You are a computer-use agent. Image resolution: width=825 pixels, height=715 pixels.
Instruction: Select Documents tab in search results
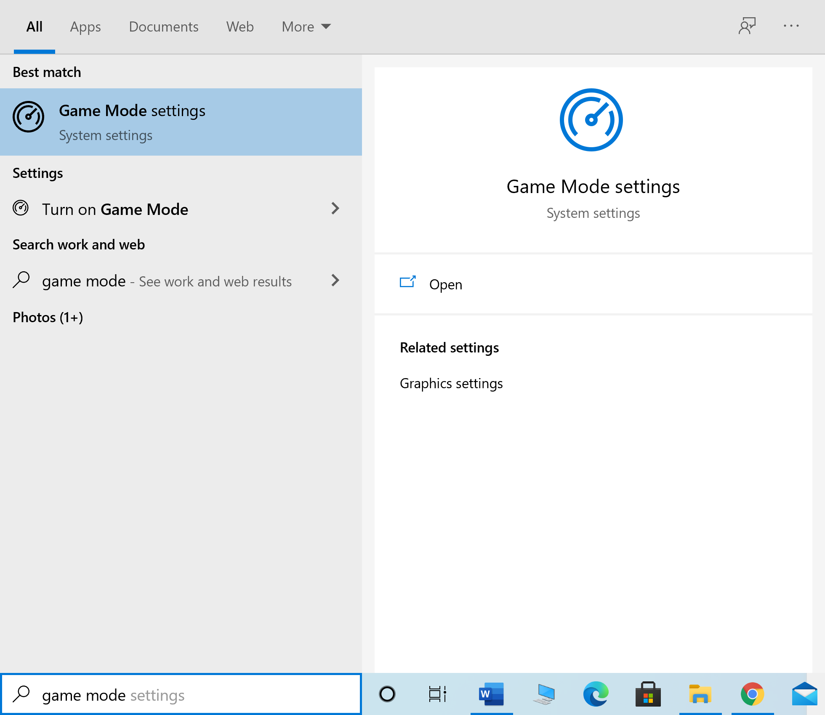coord(163,26)
